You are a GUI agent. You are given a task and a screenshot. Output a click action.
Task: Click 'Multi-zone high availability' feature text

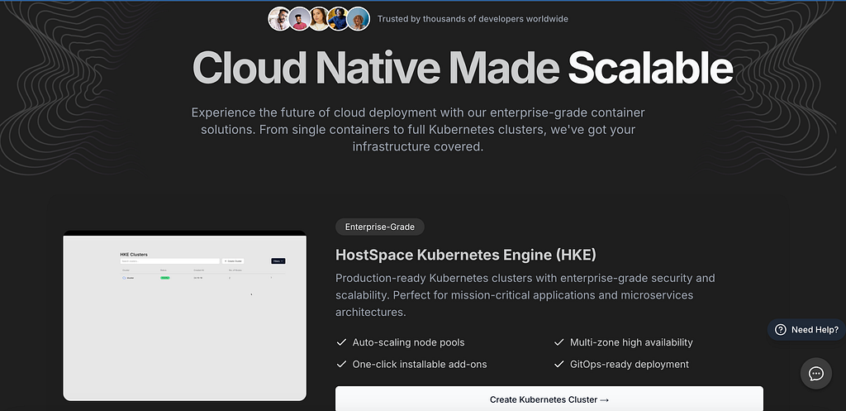click(x=631, y=342)
